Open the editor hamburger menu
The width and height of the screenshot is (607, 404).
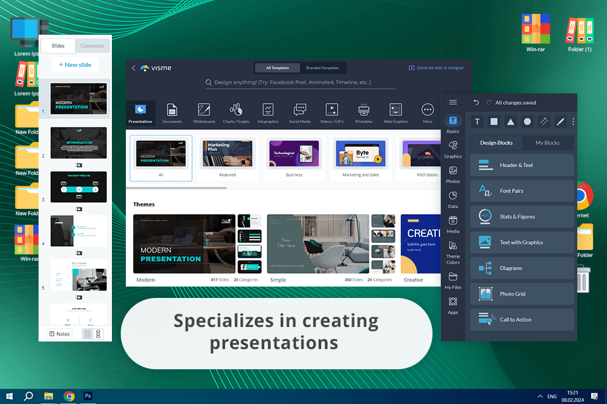point(453,102)
